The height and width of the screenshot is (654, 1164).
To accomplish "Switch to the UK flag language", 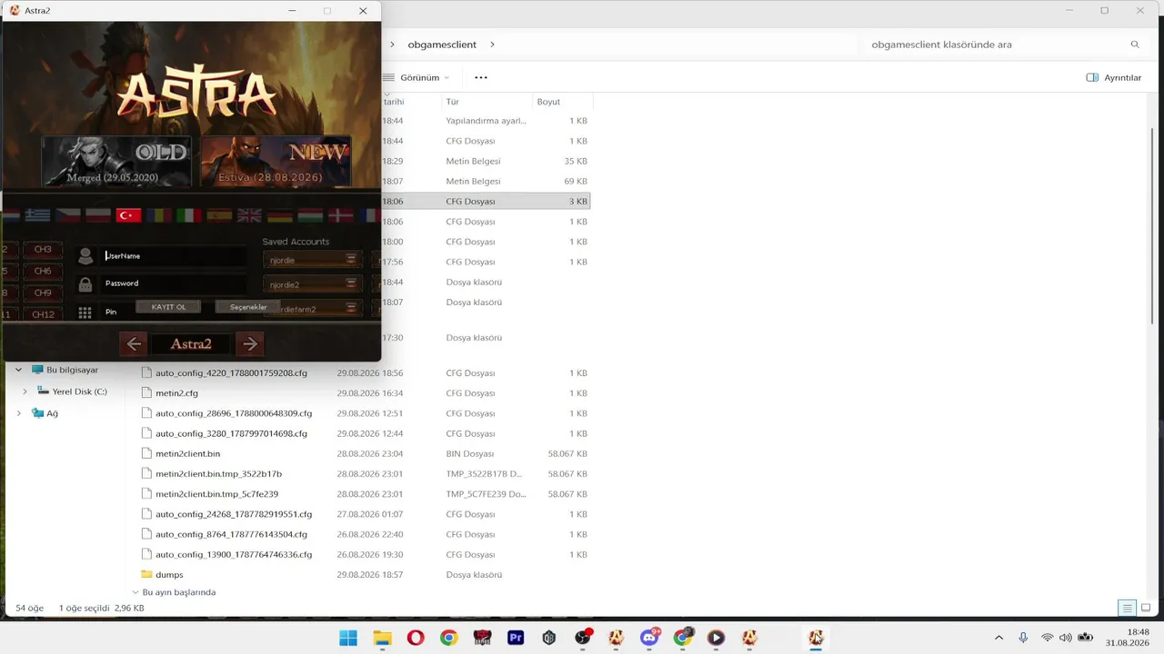I will (x=249, y=215).
